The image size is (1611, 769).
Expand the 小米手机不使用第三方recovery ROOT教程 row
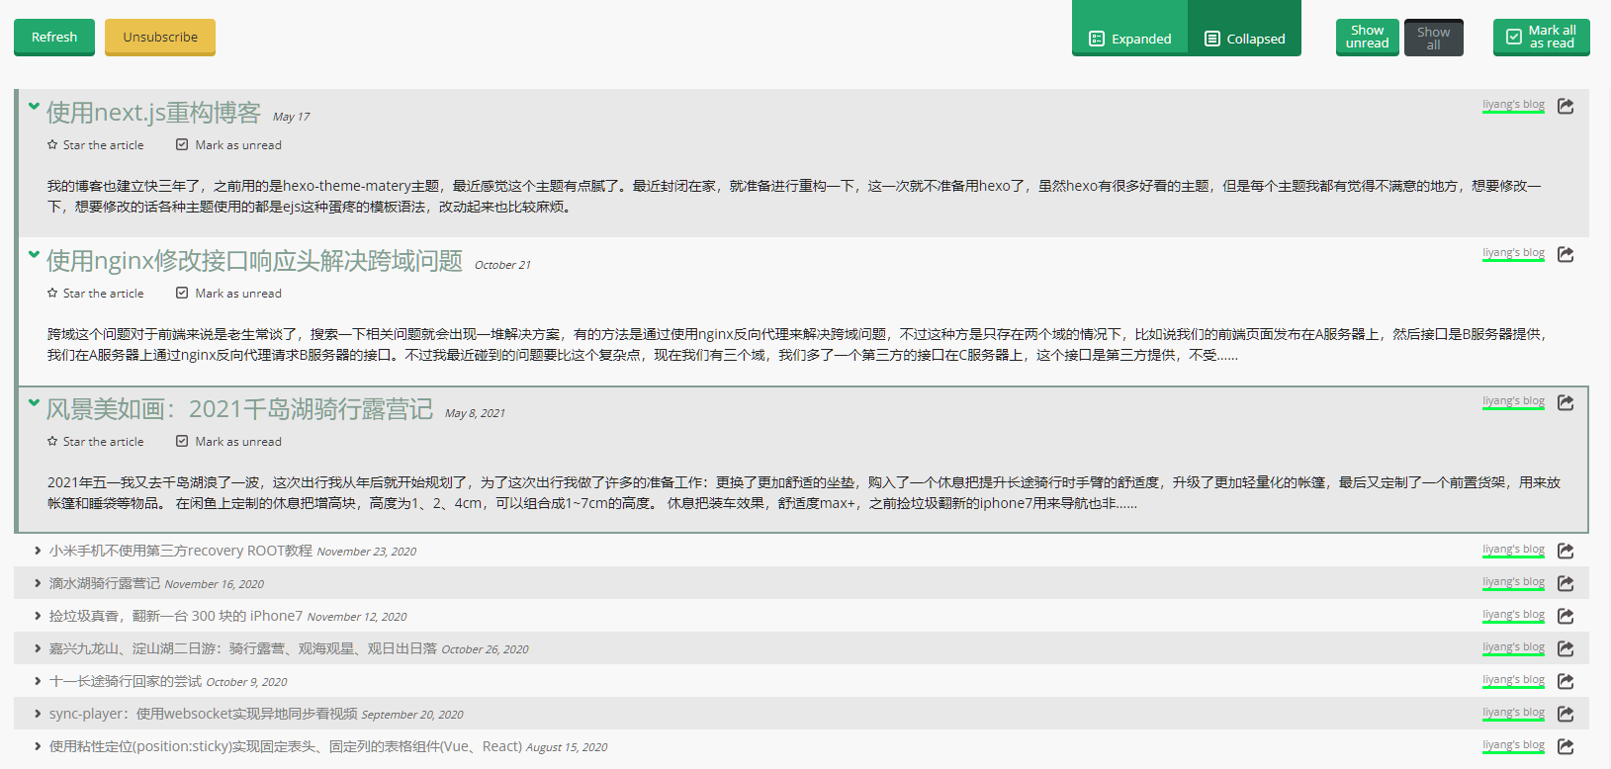(38, 551)
